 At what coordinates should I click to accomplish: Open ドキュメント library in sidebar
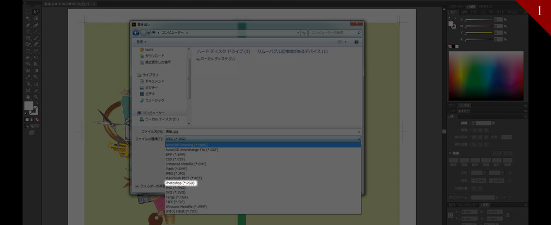[152, 81]
